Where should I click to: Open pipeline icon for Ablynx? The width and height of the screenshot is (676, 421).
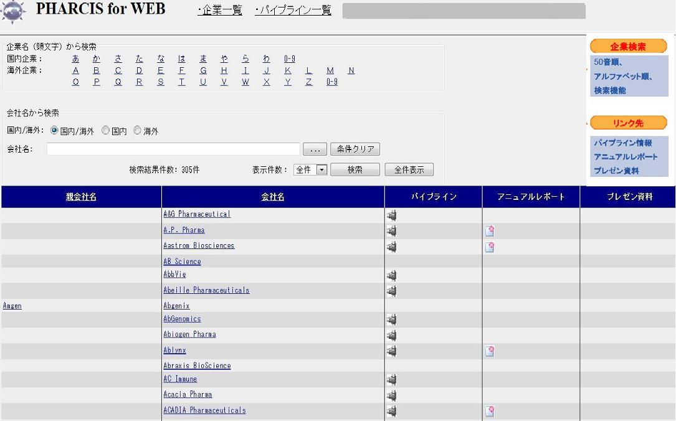(391, 351)
